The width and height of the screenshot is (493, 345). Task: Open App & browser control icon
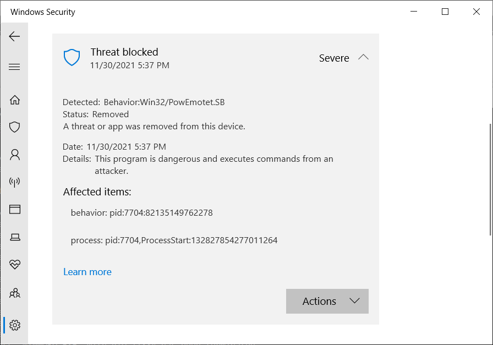[x=15, y=209]
